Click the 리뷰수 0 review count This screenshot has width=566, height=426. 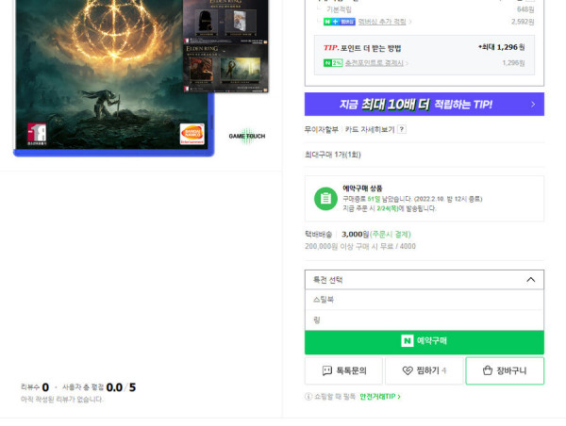click(35, 387)
